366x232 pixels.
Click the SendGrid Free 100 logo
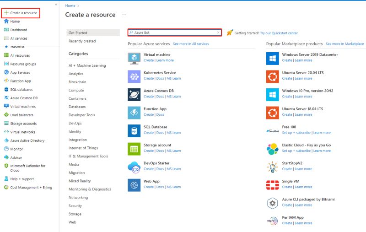(272, 131)
